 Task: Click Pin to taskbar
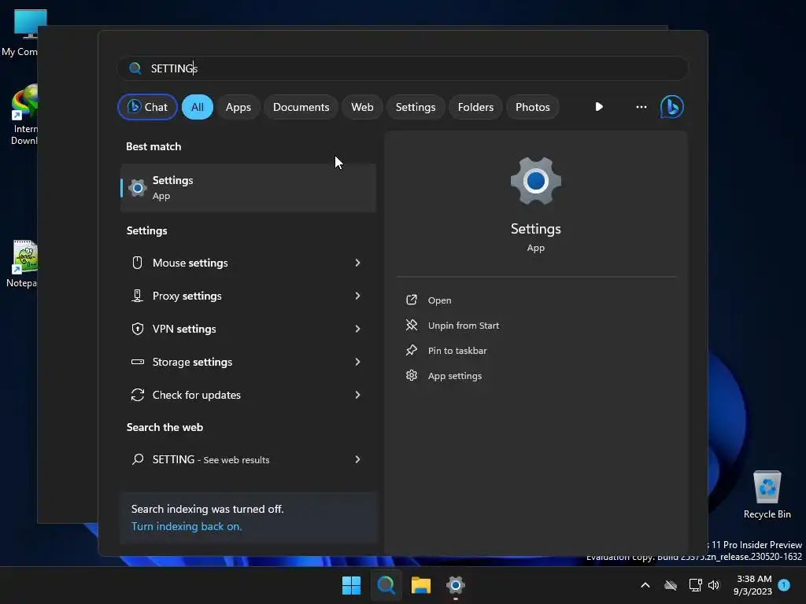[x=457, y=351]
